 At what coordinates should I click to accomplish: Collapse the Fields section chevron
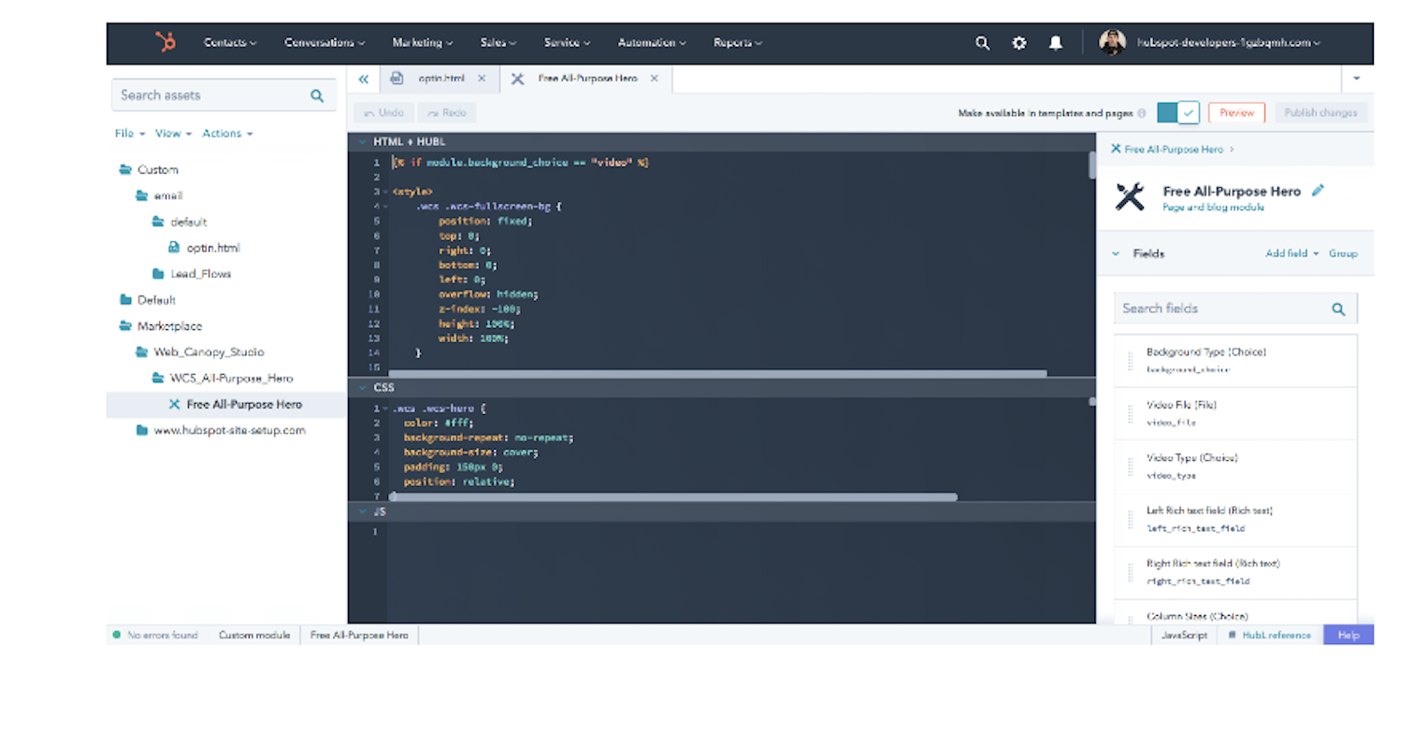[1115, 253]
